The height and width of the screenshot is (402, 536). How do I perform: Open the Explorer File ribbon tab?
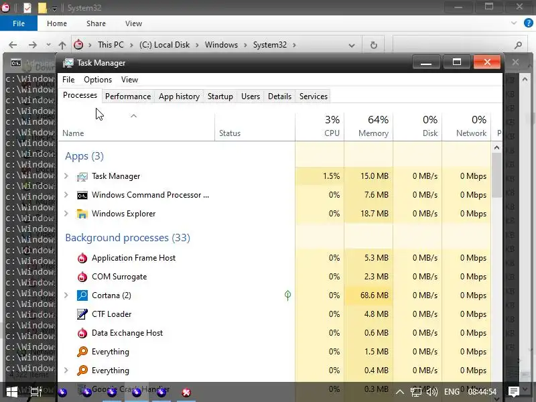[19, 23]
